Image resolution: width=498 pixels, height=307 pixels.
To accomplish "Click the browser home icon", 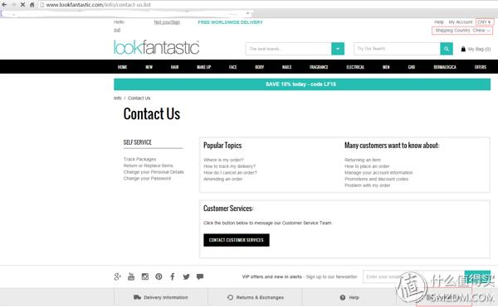I will coord(32,5).
